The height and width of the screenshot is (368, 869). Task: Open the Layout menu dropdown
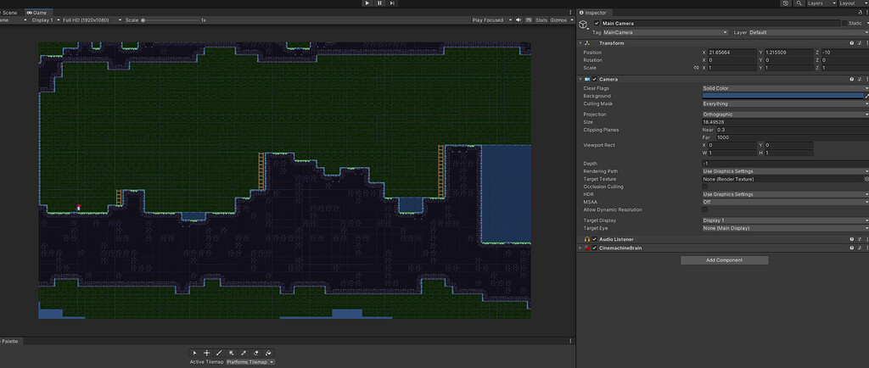point(850,3)
